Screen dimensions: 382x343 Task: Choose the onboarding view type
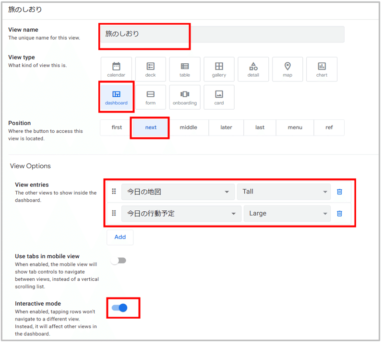185,97
